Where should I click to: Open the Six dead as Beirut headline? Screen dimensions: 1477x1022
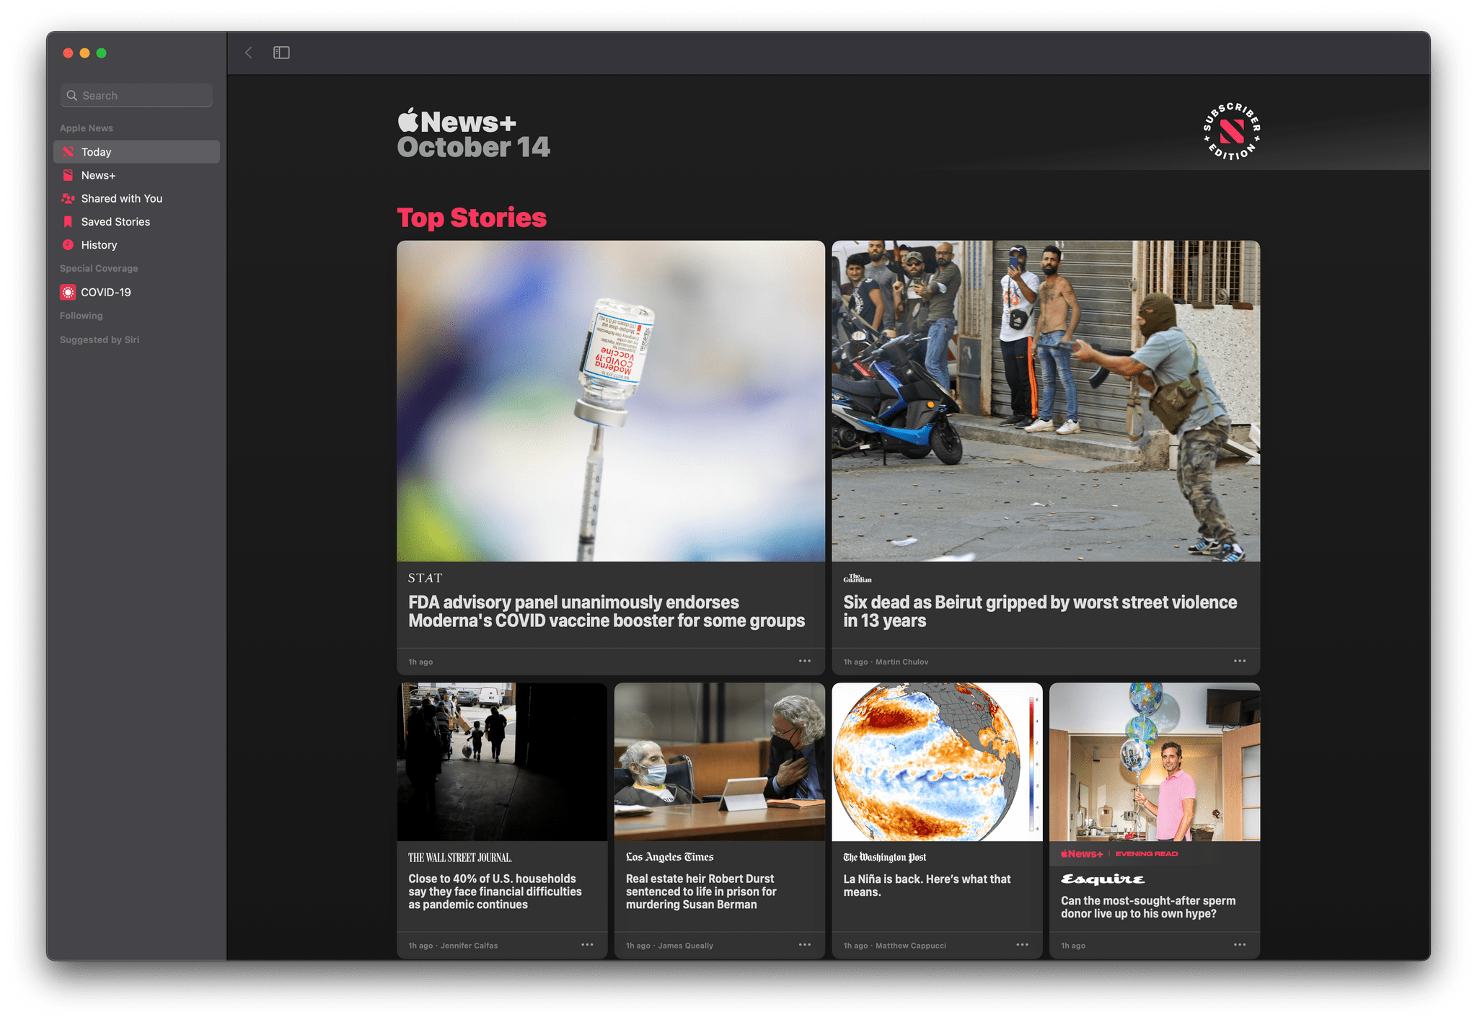[1040, 611]
